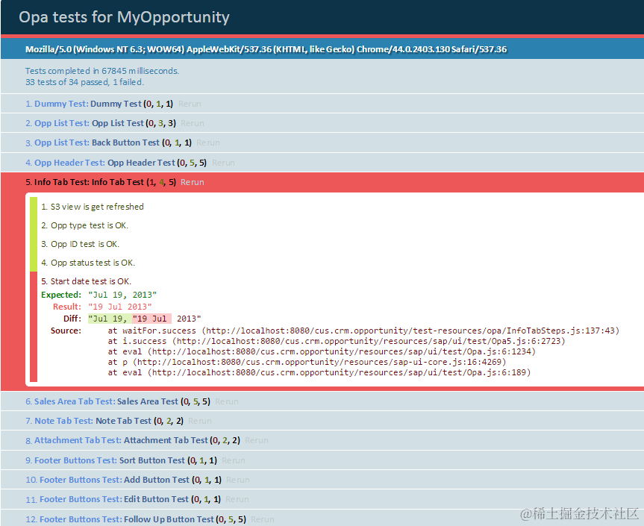Image resolution: width=644 pixels, height=526 pixels.
Task: Rerun the Back Button Test
Action: pos(207,143)
